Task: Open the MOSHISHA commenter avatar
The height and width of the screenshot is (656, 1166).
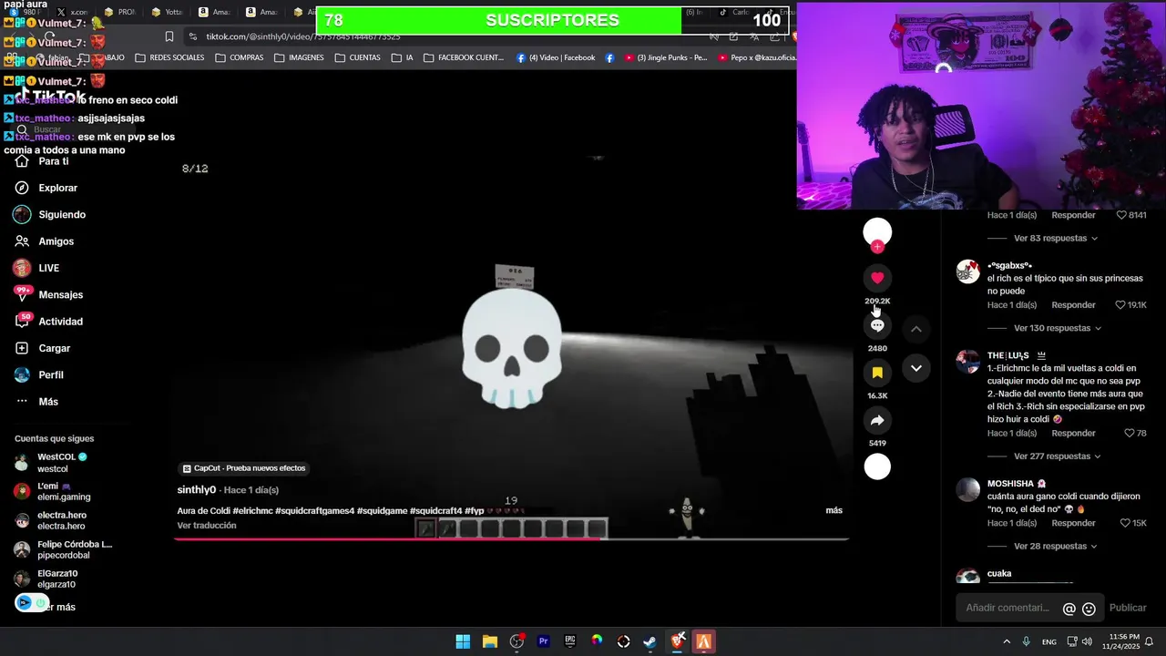Action: pos(967,490)
